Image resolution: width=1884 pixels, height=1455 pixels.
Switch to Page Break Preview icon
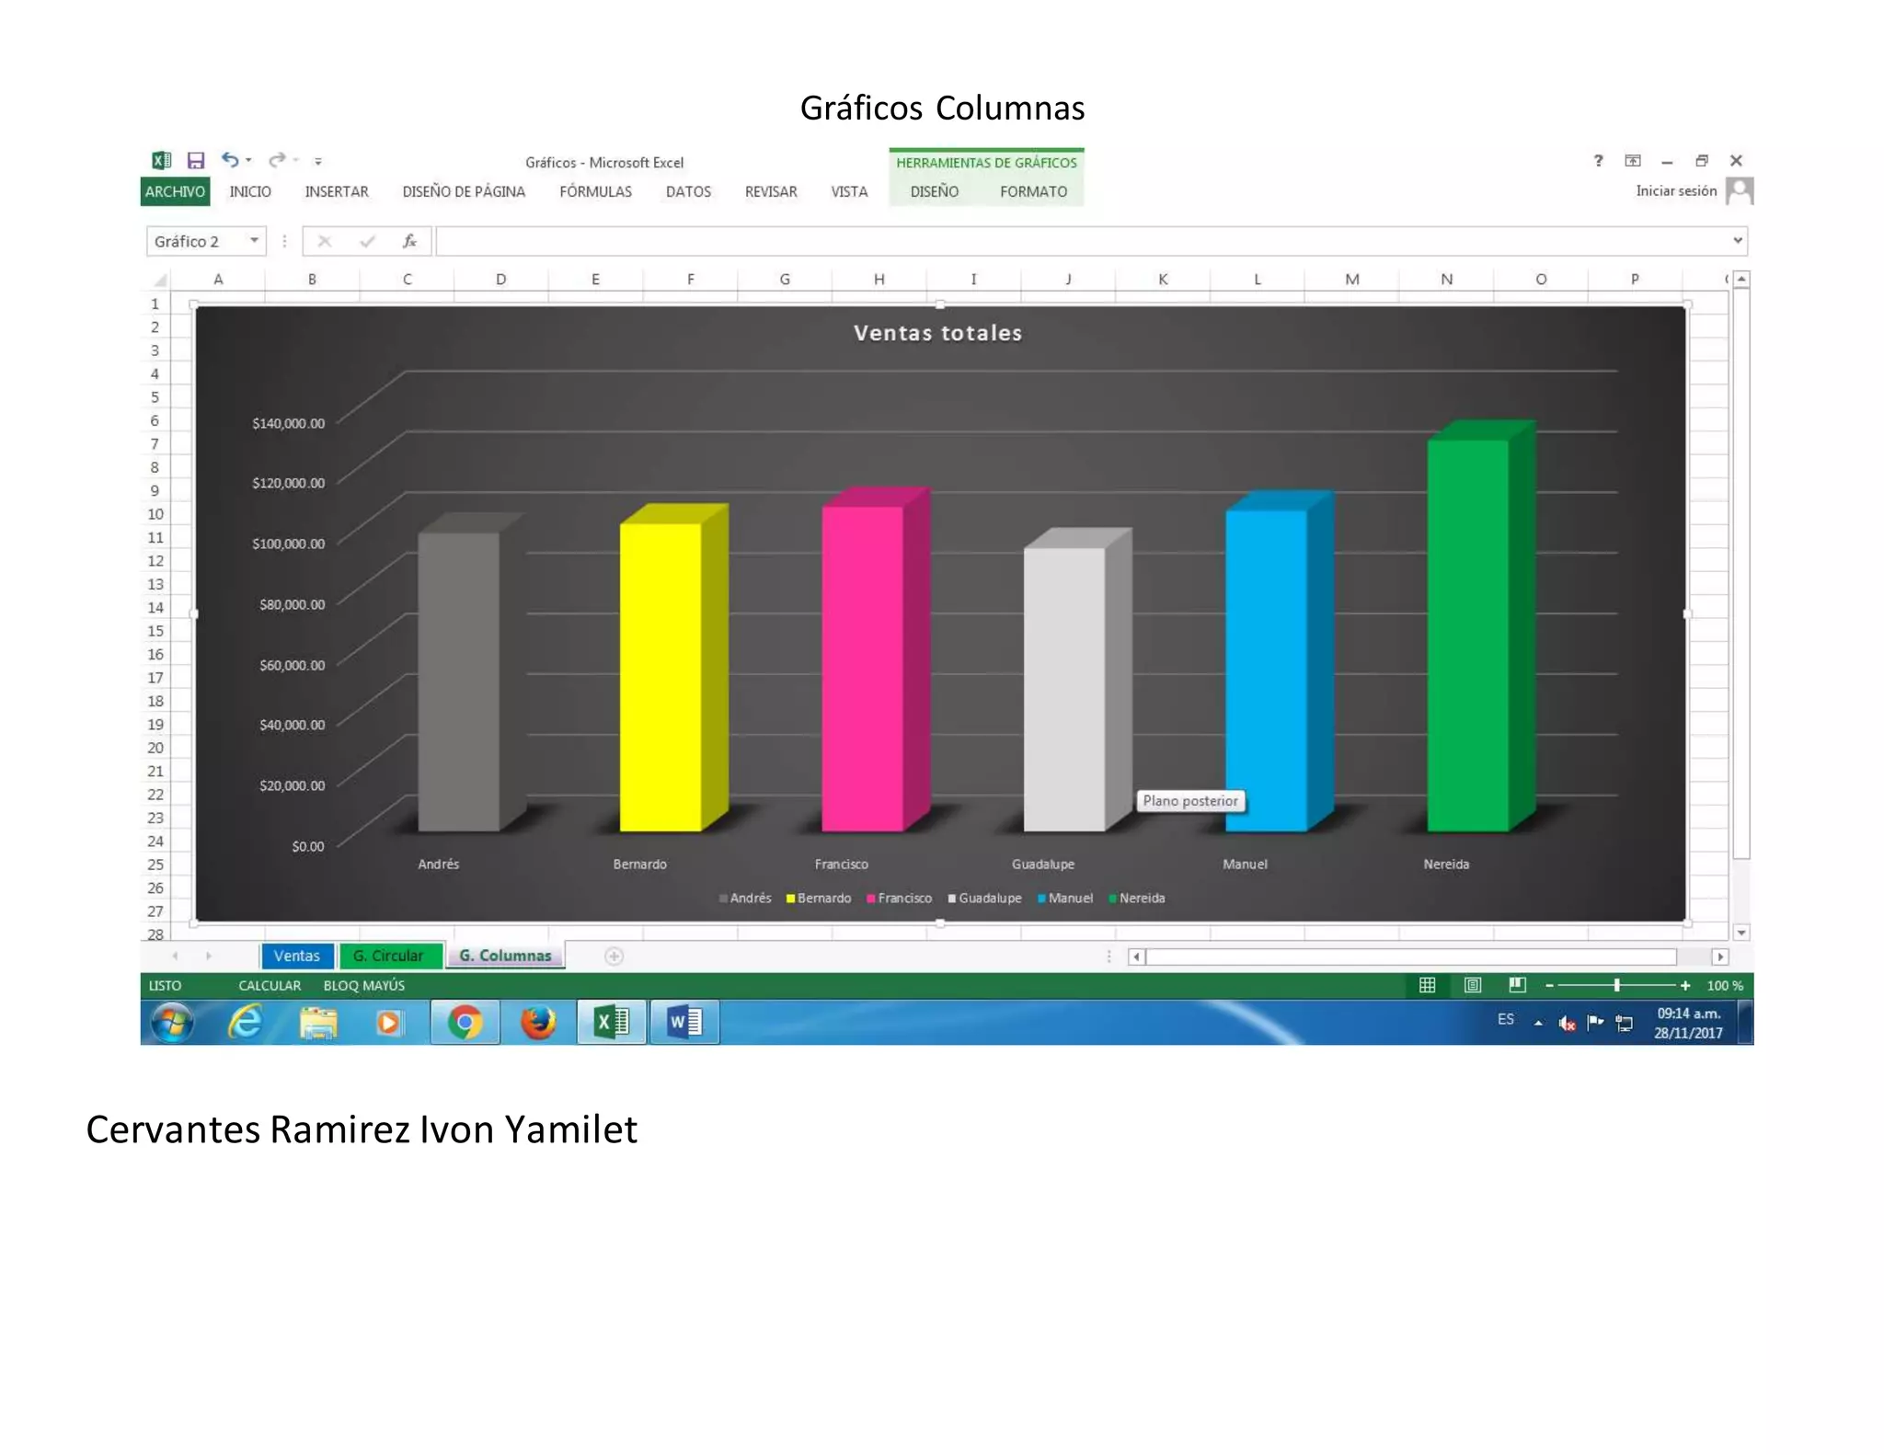point(1517,985)
